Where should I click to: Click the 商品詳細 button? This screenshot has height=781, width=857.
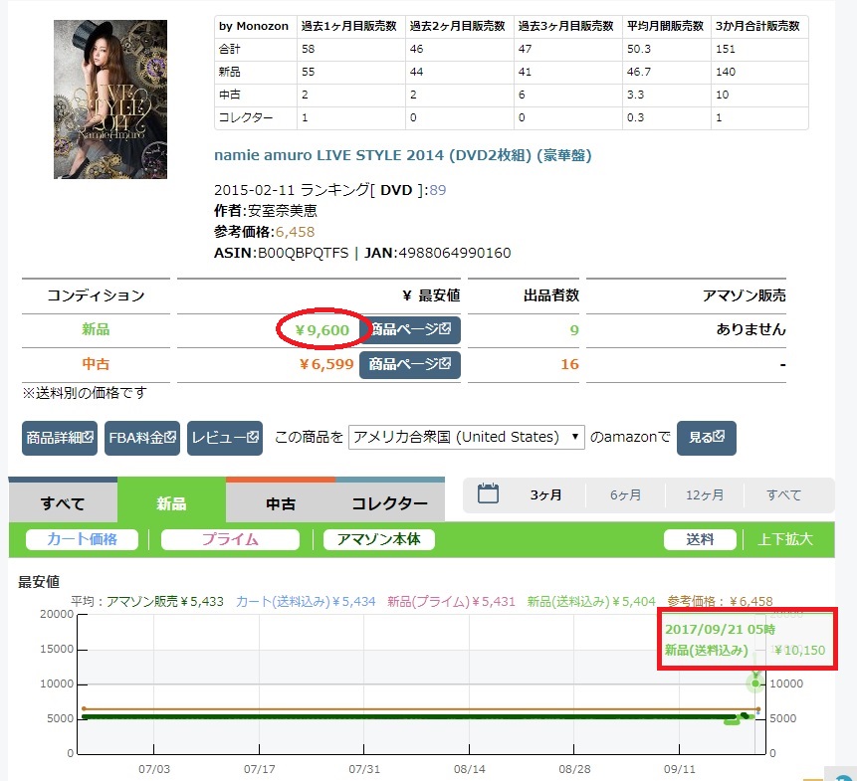click(x=60, y=438)
